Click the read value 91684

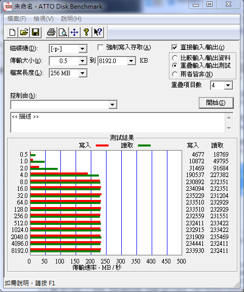[221, 168]
